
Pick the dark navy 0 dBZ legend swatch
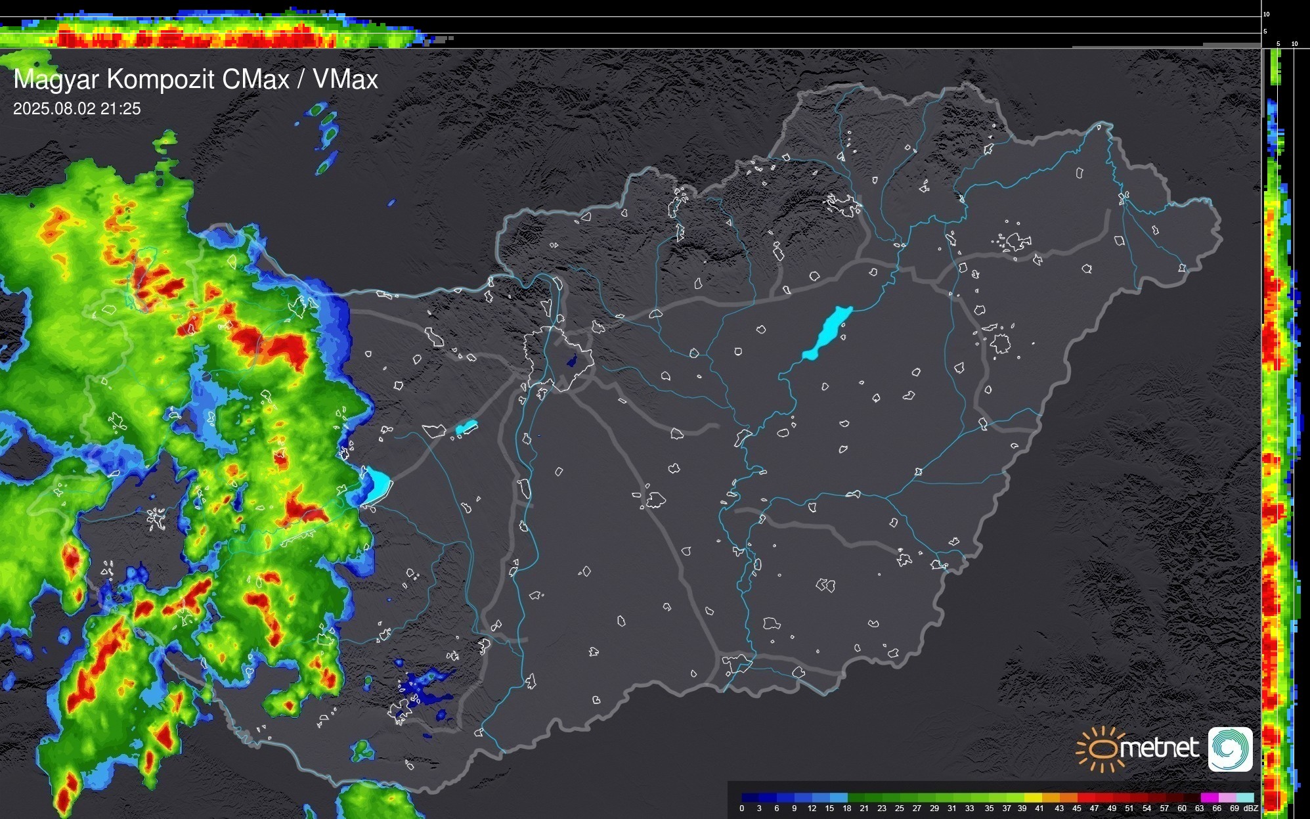[x=750, y=797]
